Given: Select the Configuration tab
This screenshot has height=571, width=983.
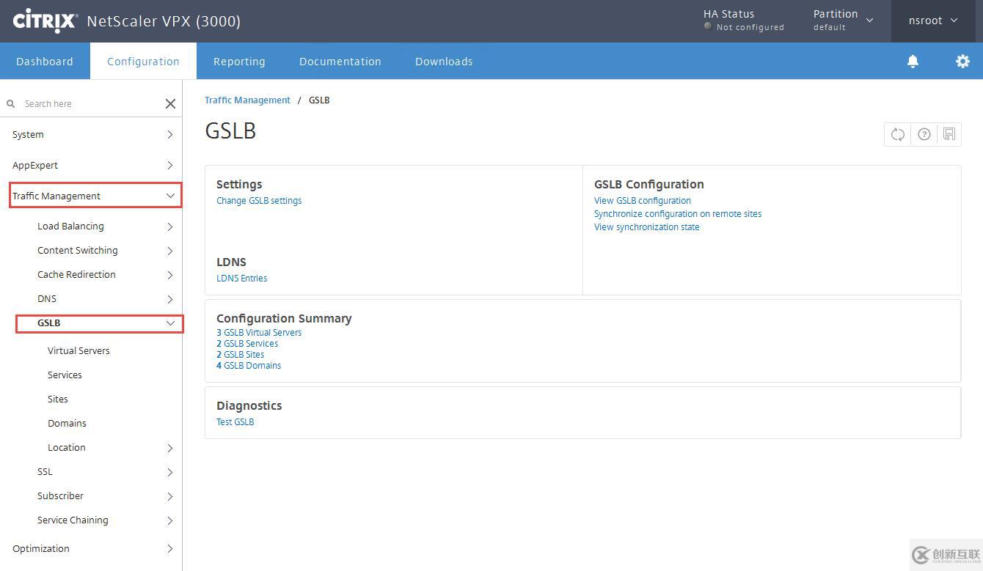Looking at the screenshot, I should (143, 62).
